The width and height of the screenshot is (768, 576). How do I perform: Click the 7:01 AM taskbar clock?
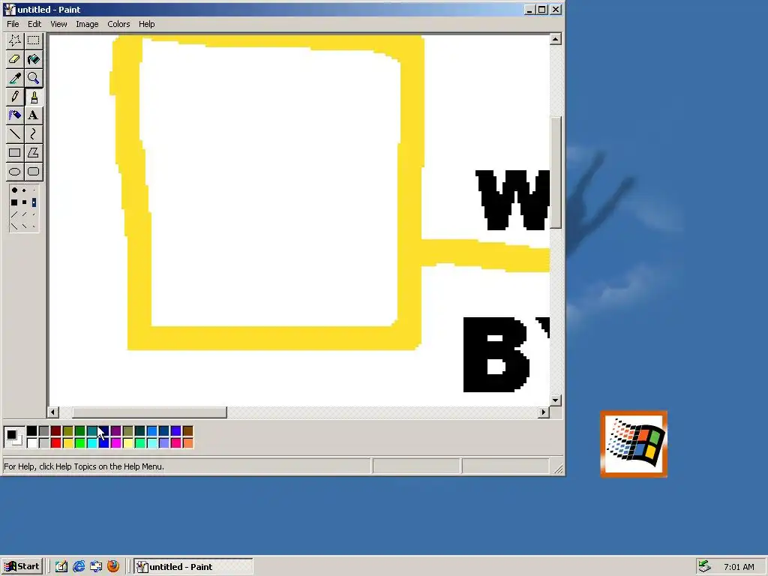click(x=739, y=567)
